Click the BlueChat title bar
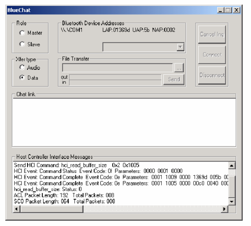Viewport: 251px width, 226px height. 112,10
